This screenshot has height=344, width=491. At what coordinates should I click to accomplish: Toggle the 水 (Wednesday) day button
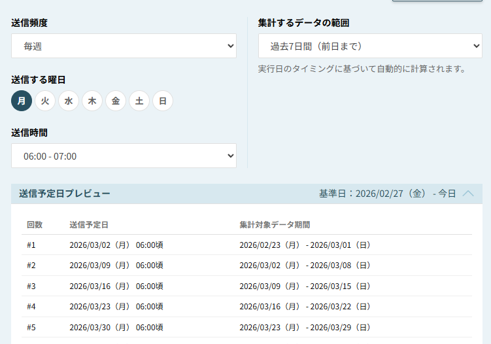(69, 101)
